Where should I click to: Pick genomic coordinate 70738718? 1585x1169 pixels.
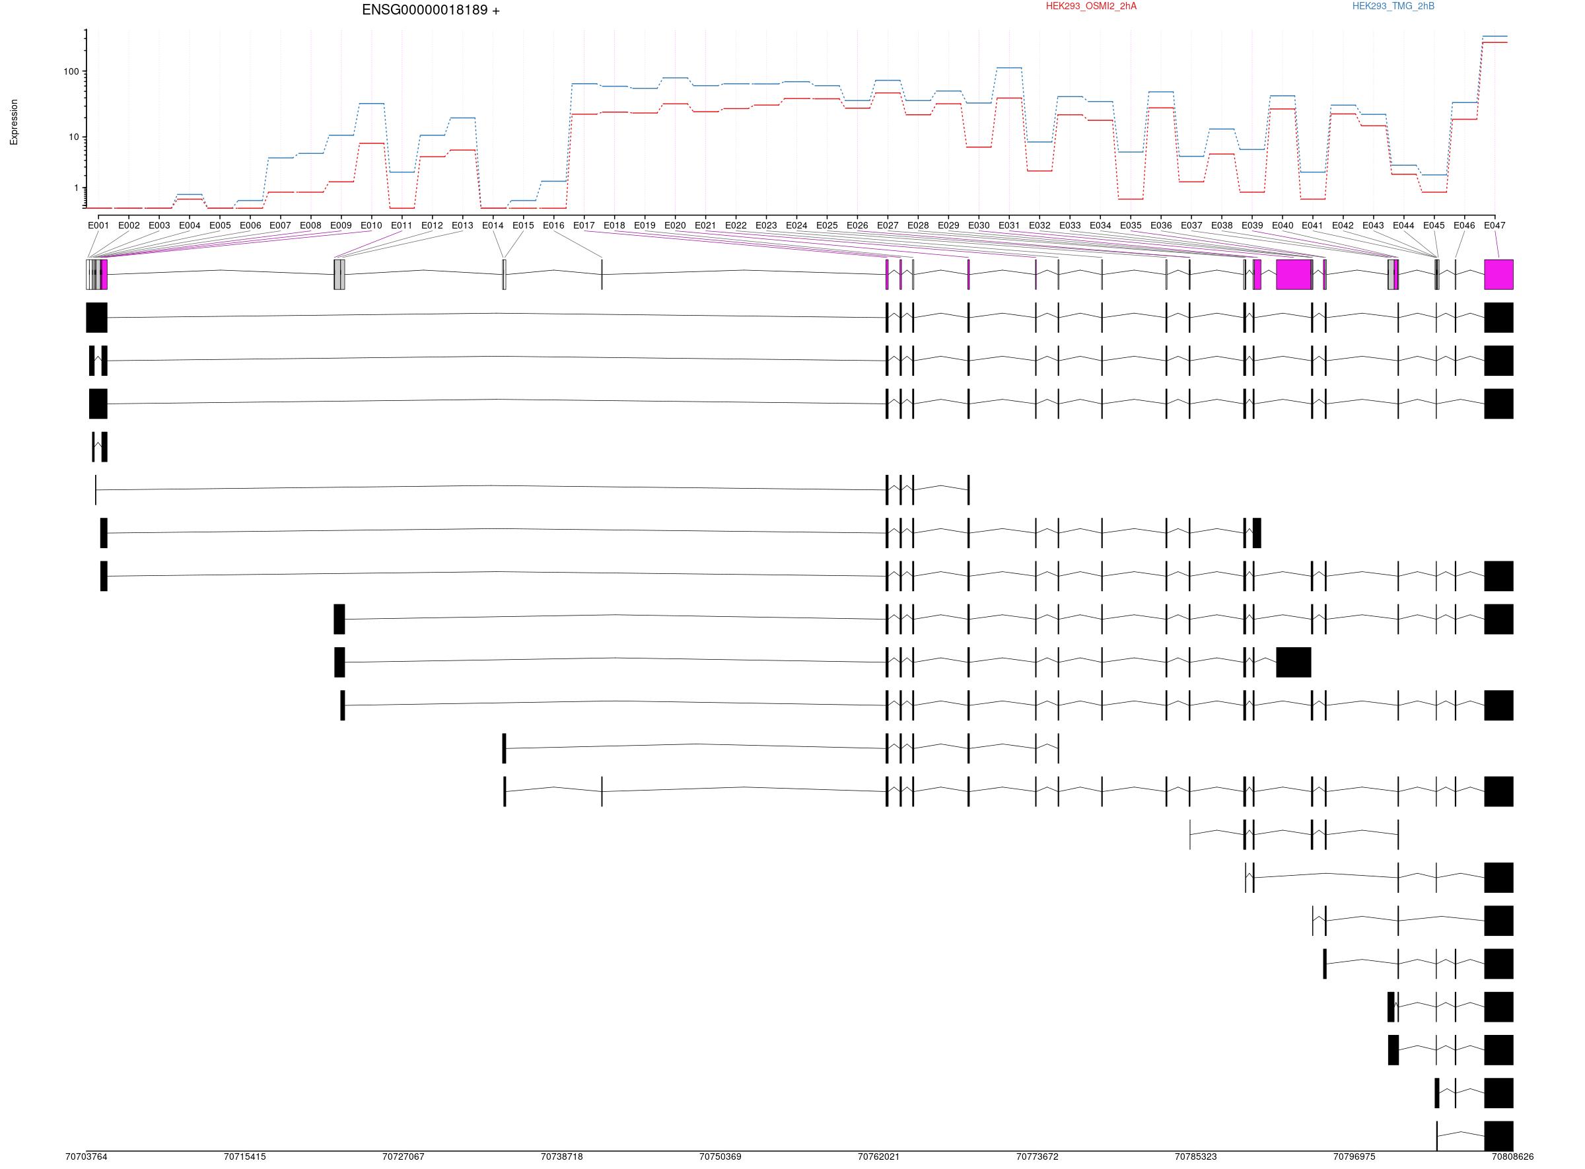coord(562,1157)
